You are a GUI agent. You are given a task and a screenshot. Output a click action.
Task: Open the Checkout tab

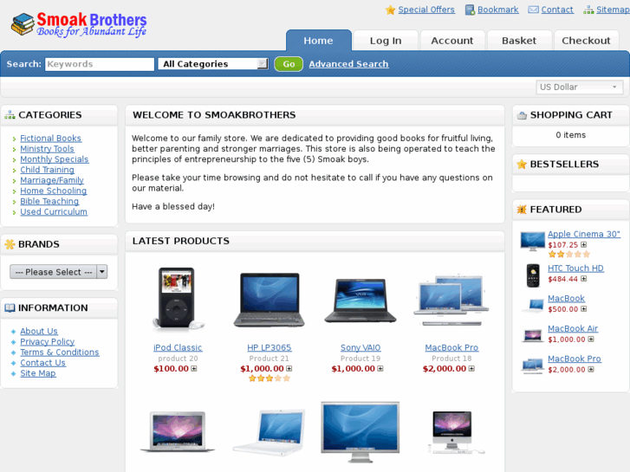586,41
